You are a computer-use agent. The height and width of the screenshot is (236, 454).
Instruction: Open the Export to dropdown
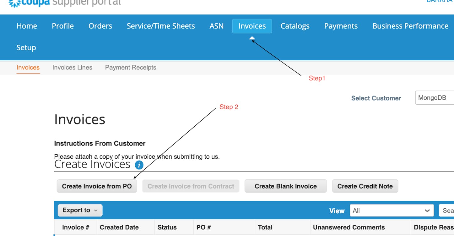(80, 210)
